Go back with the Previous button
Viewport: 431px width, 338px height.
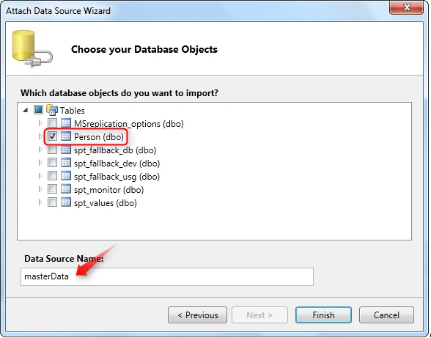point(198,315)
